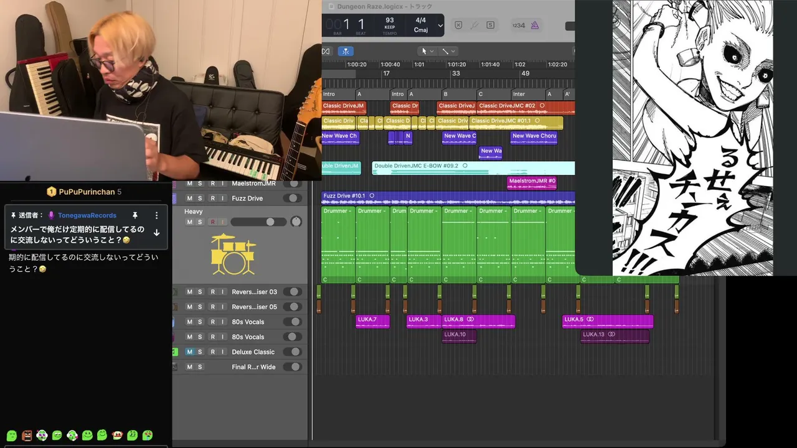Screen dimensions: 797x448
Task: Click the Fuzz Drive volume fader
Action: point(292,198)
